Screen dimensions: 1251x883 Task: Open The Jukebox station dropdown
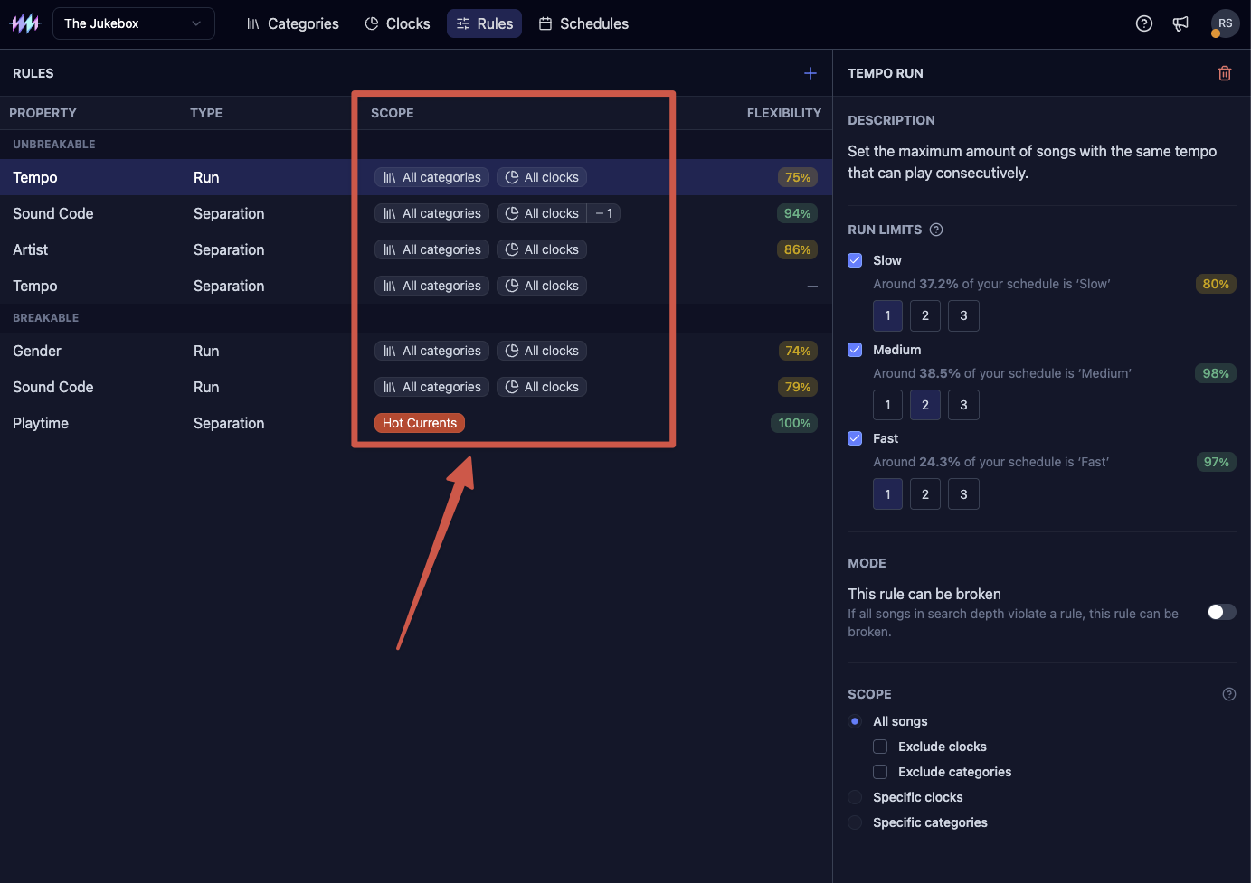tap(134, 23)
